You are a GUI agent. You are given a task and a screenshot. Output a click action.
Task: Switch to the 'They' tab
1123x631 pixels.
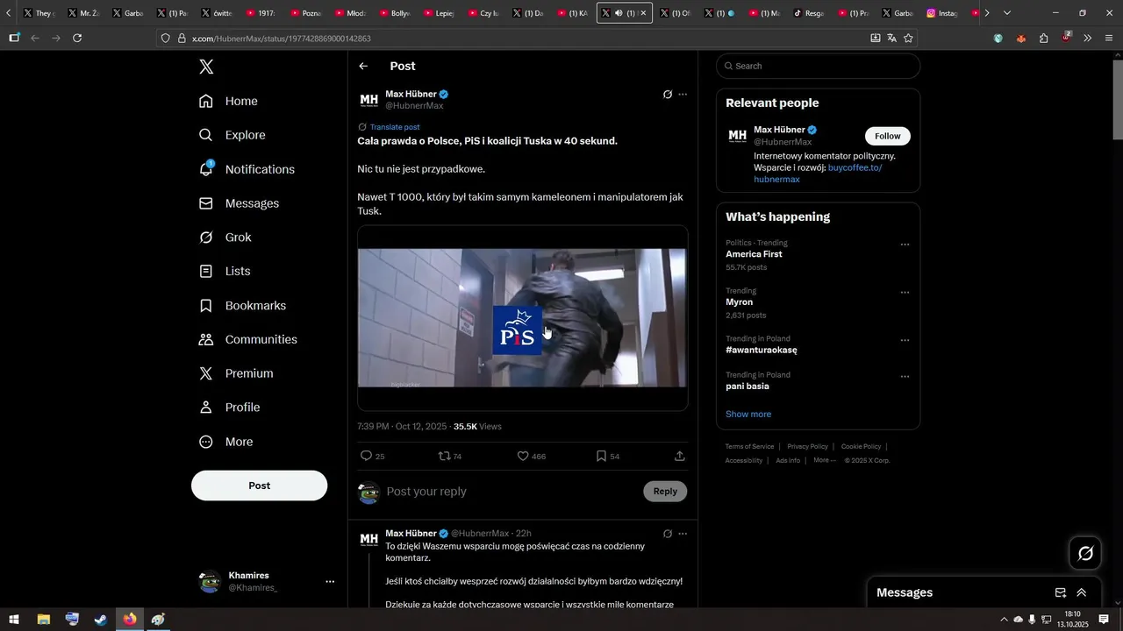coord(39,13)
